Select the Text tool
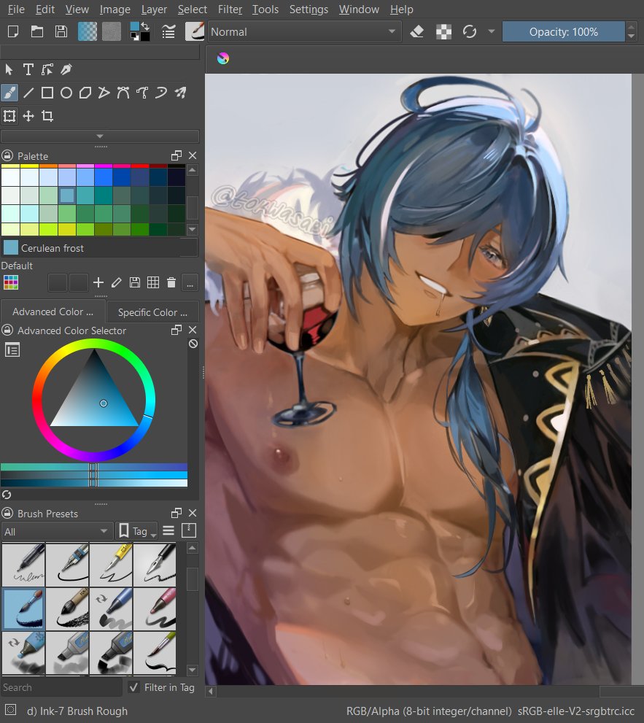The width and height of the screenshot is (644, 723). click(28, 69)
